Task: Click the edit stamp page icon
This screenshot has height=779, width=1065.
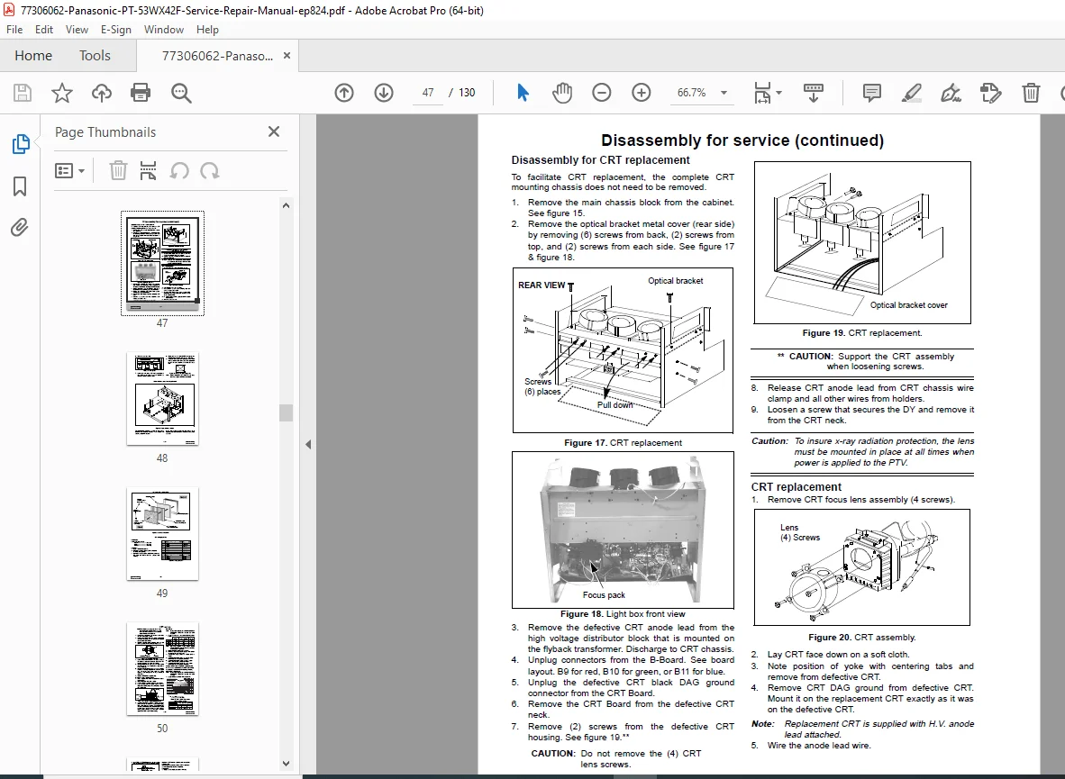Action: pos(991,93)
